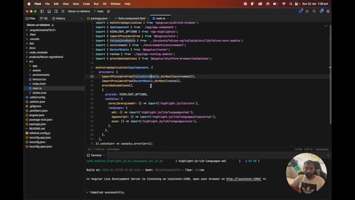355x200 pixels.
Task: Open the grid tools icon in title bar
Action: pyautogui.click(x=63, y=11)
